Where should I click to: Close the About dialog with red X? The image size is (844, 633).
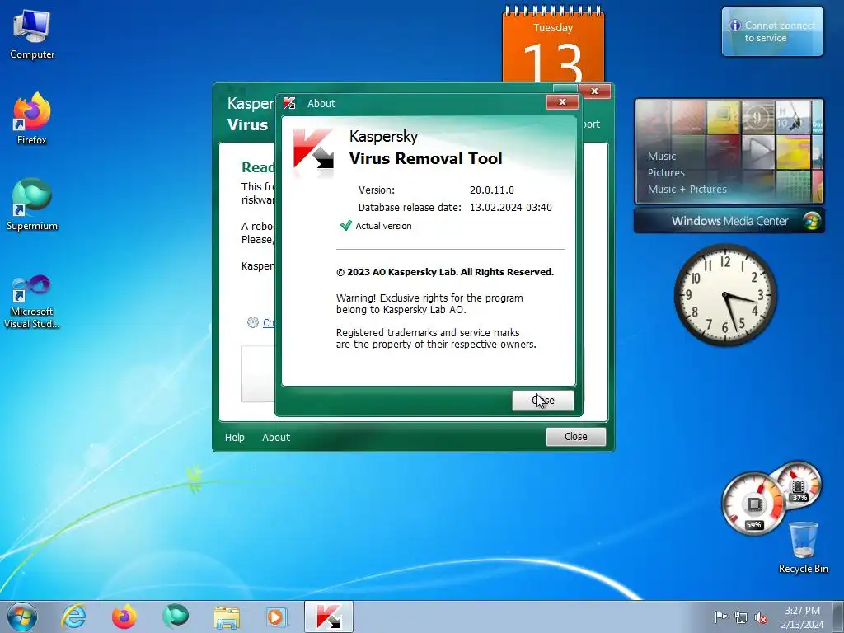(x=562, y=101)
